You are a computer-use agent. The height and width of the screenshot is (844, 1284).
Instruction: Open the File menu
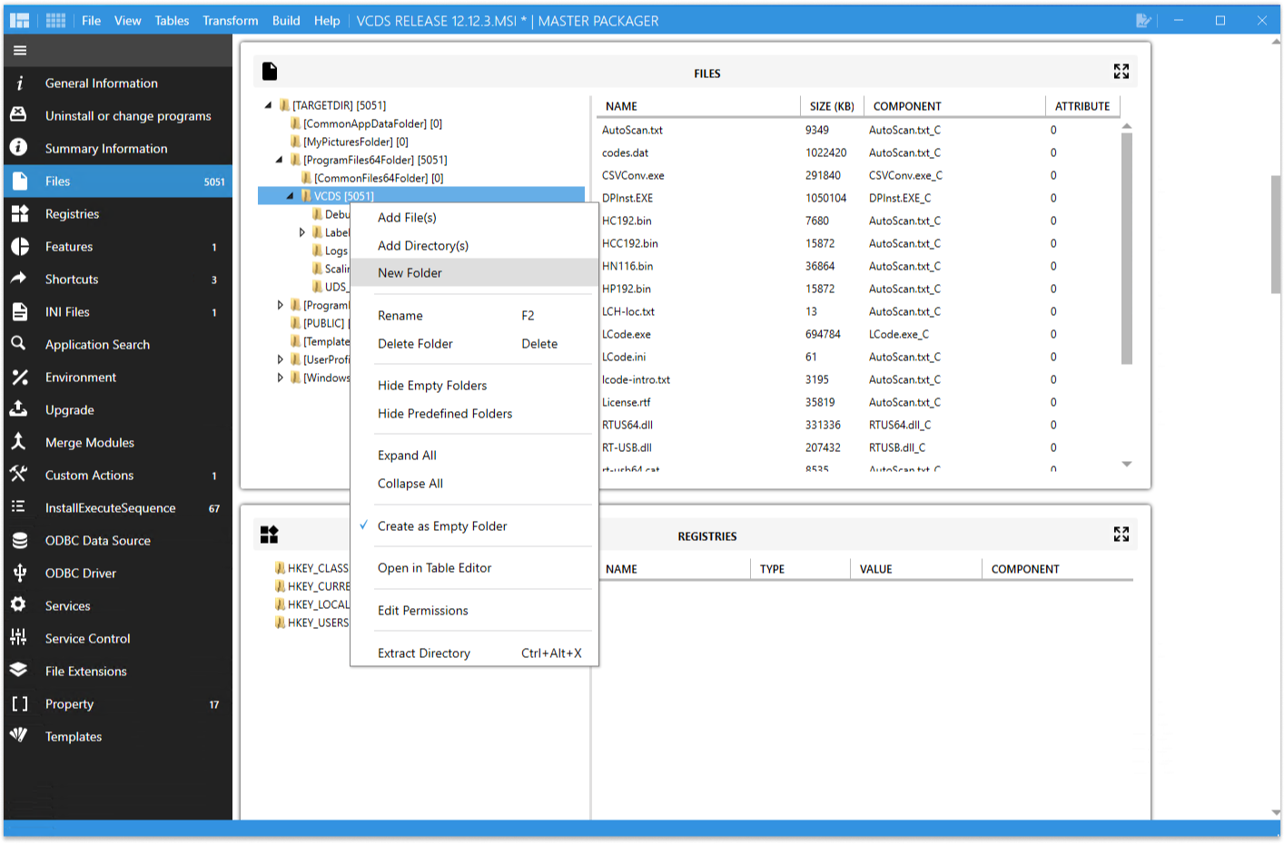[x=91, y=20]
